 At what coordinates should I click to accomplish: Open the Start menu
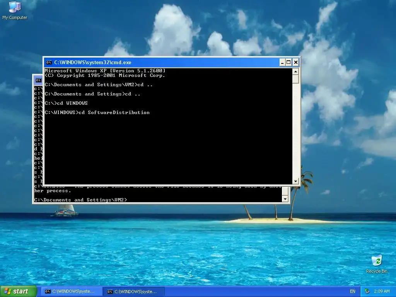click(18, 291)
